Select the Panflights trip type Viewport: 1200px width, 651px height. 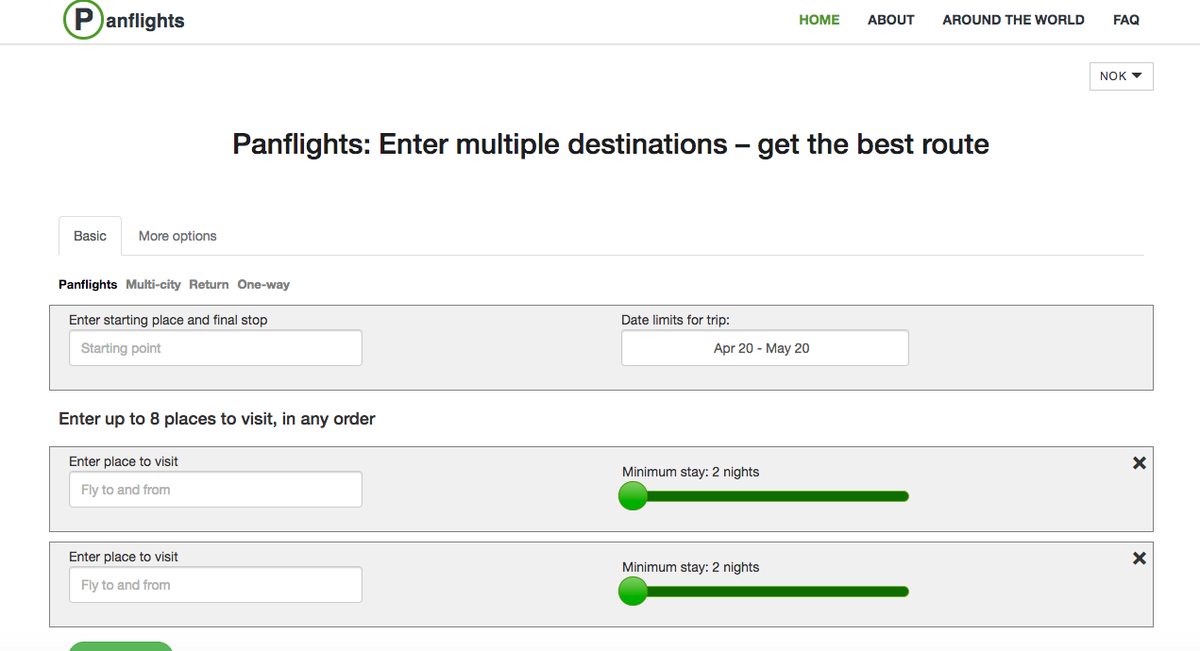(x=88, y=284)
